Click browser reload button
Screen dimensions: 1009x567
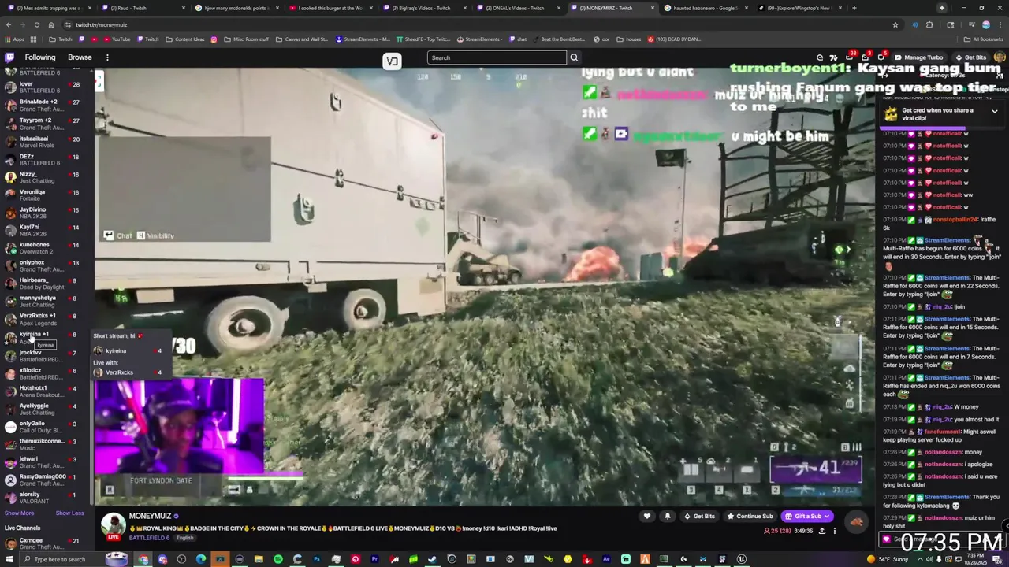36,24
